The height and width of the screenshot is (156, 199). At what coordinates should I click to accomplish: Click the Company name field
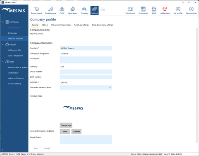(86, 48)
